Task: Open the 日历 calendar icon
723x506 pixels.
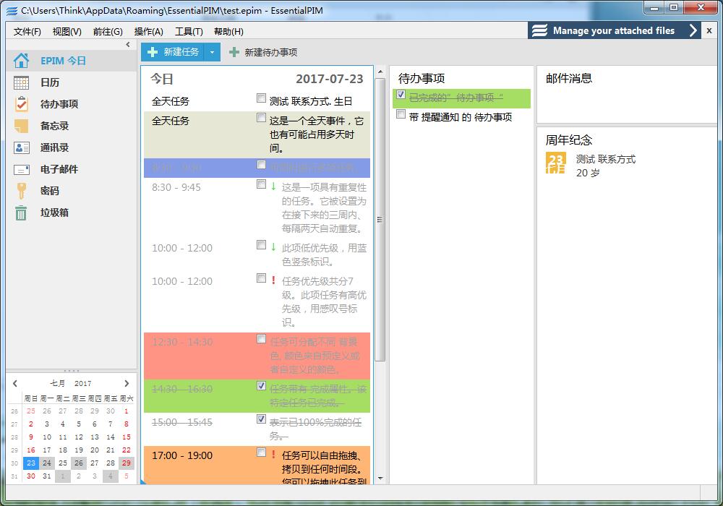Action: coord(21,82)
